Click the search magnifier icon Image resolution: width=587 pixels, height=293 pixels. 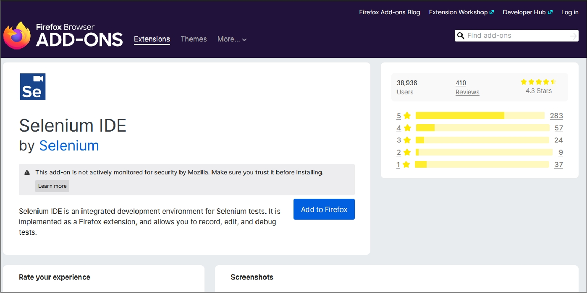point(461,36)
